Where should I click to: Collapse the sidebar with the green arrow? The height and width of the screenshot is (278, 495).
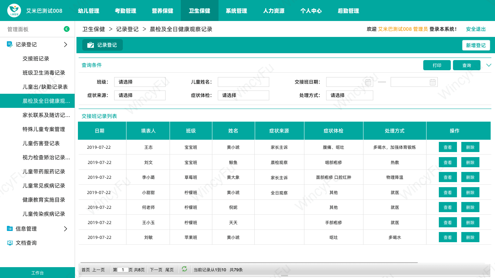click(x=67, y=29)
